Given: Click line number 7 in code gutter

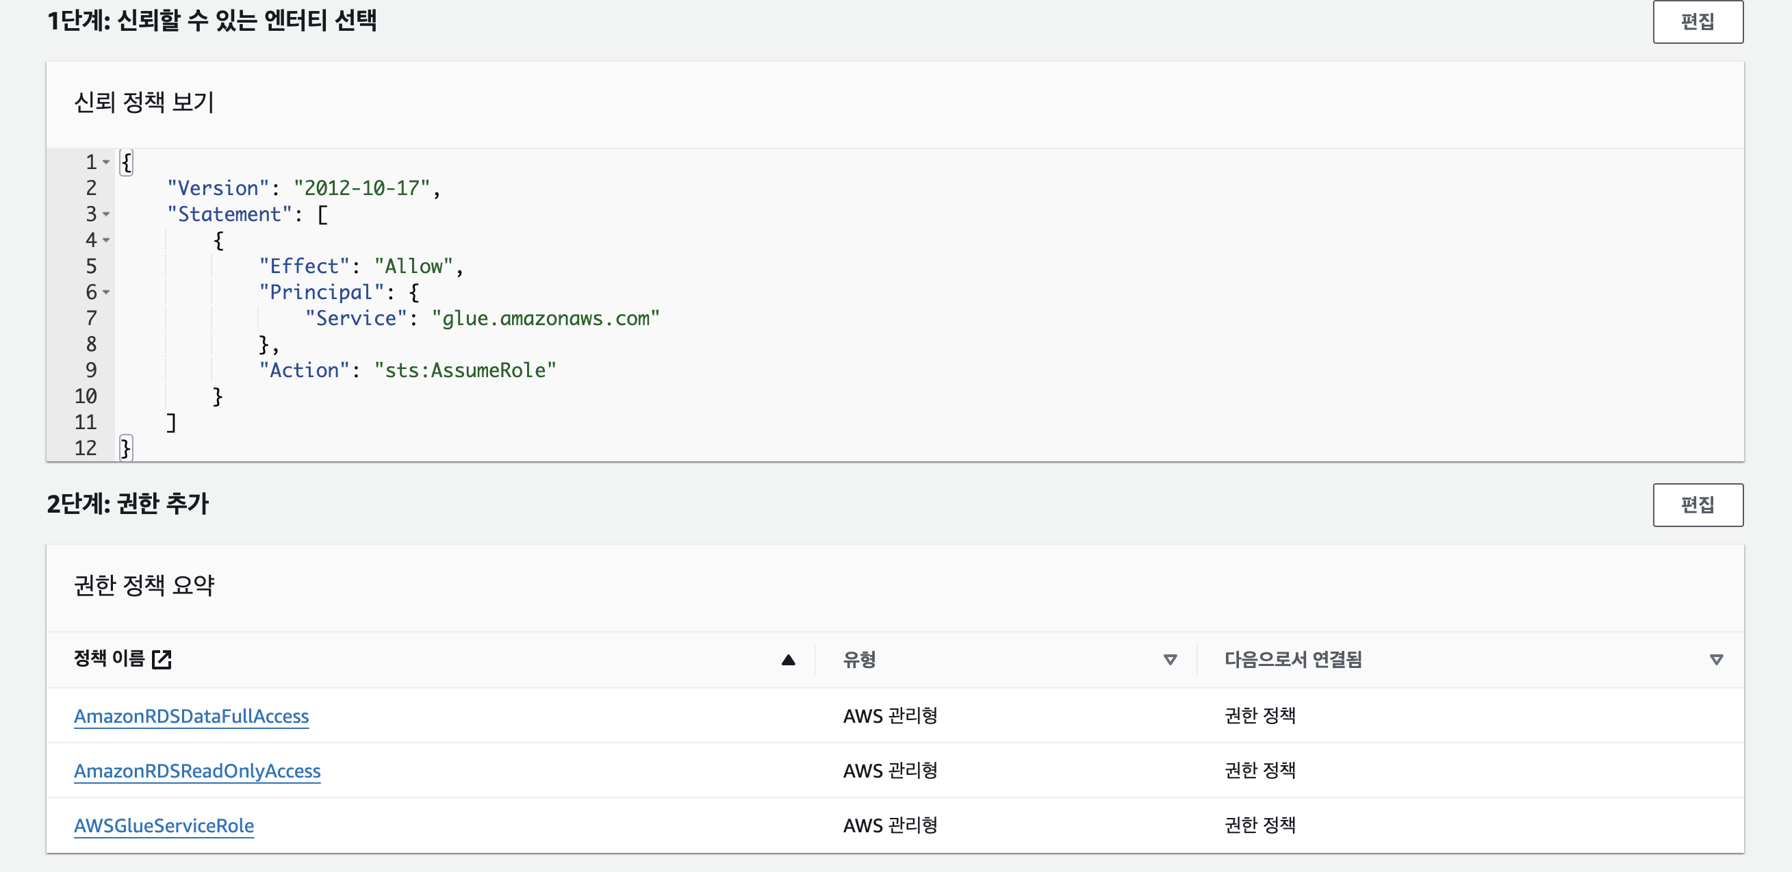Looking at the screenshot, I should (91, 318).
